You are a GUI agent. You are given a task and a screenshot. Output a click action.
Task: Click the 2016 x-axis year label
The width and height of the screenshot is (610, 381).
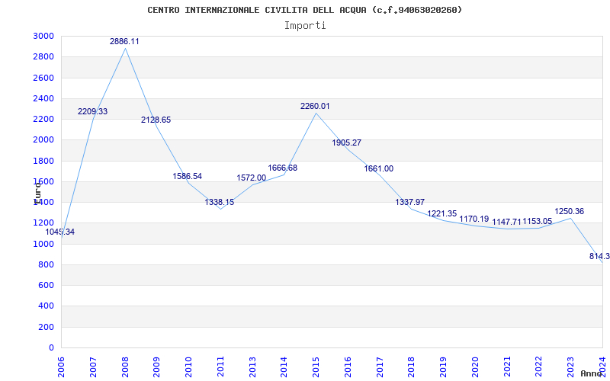[348, 367]
